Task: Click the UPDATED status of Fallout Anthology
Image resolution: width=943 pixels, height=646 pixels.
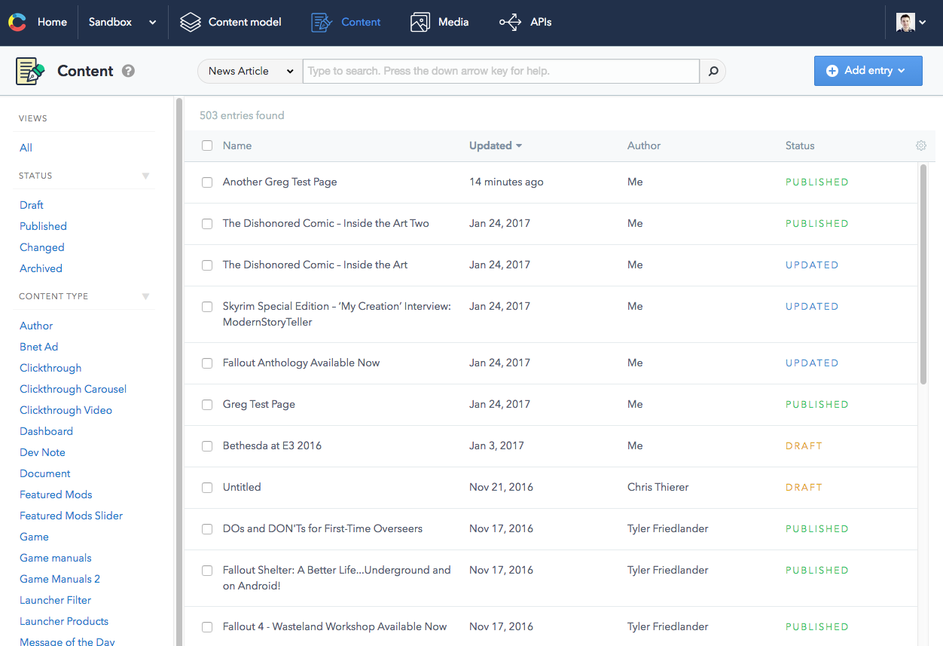Action: (812, 363)
